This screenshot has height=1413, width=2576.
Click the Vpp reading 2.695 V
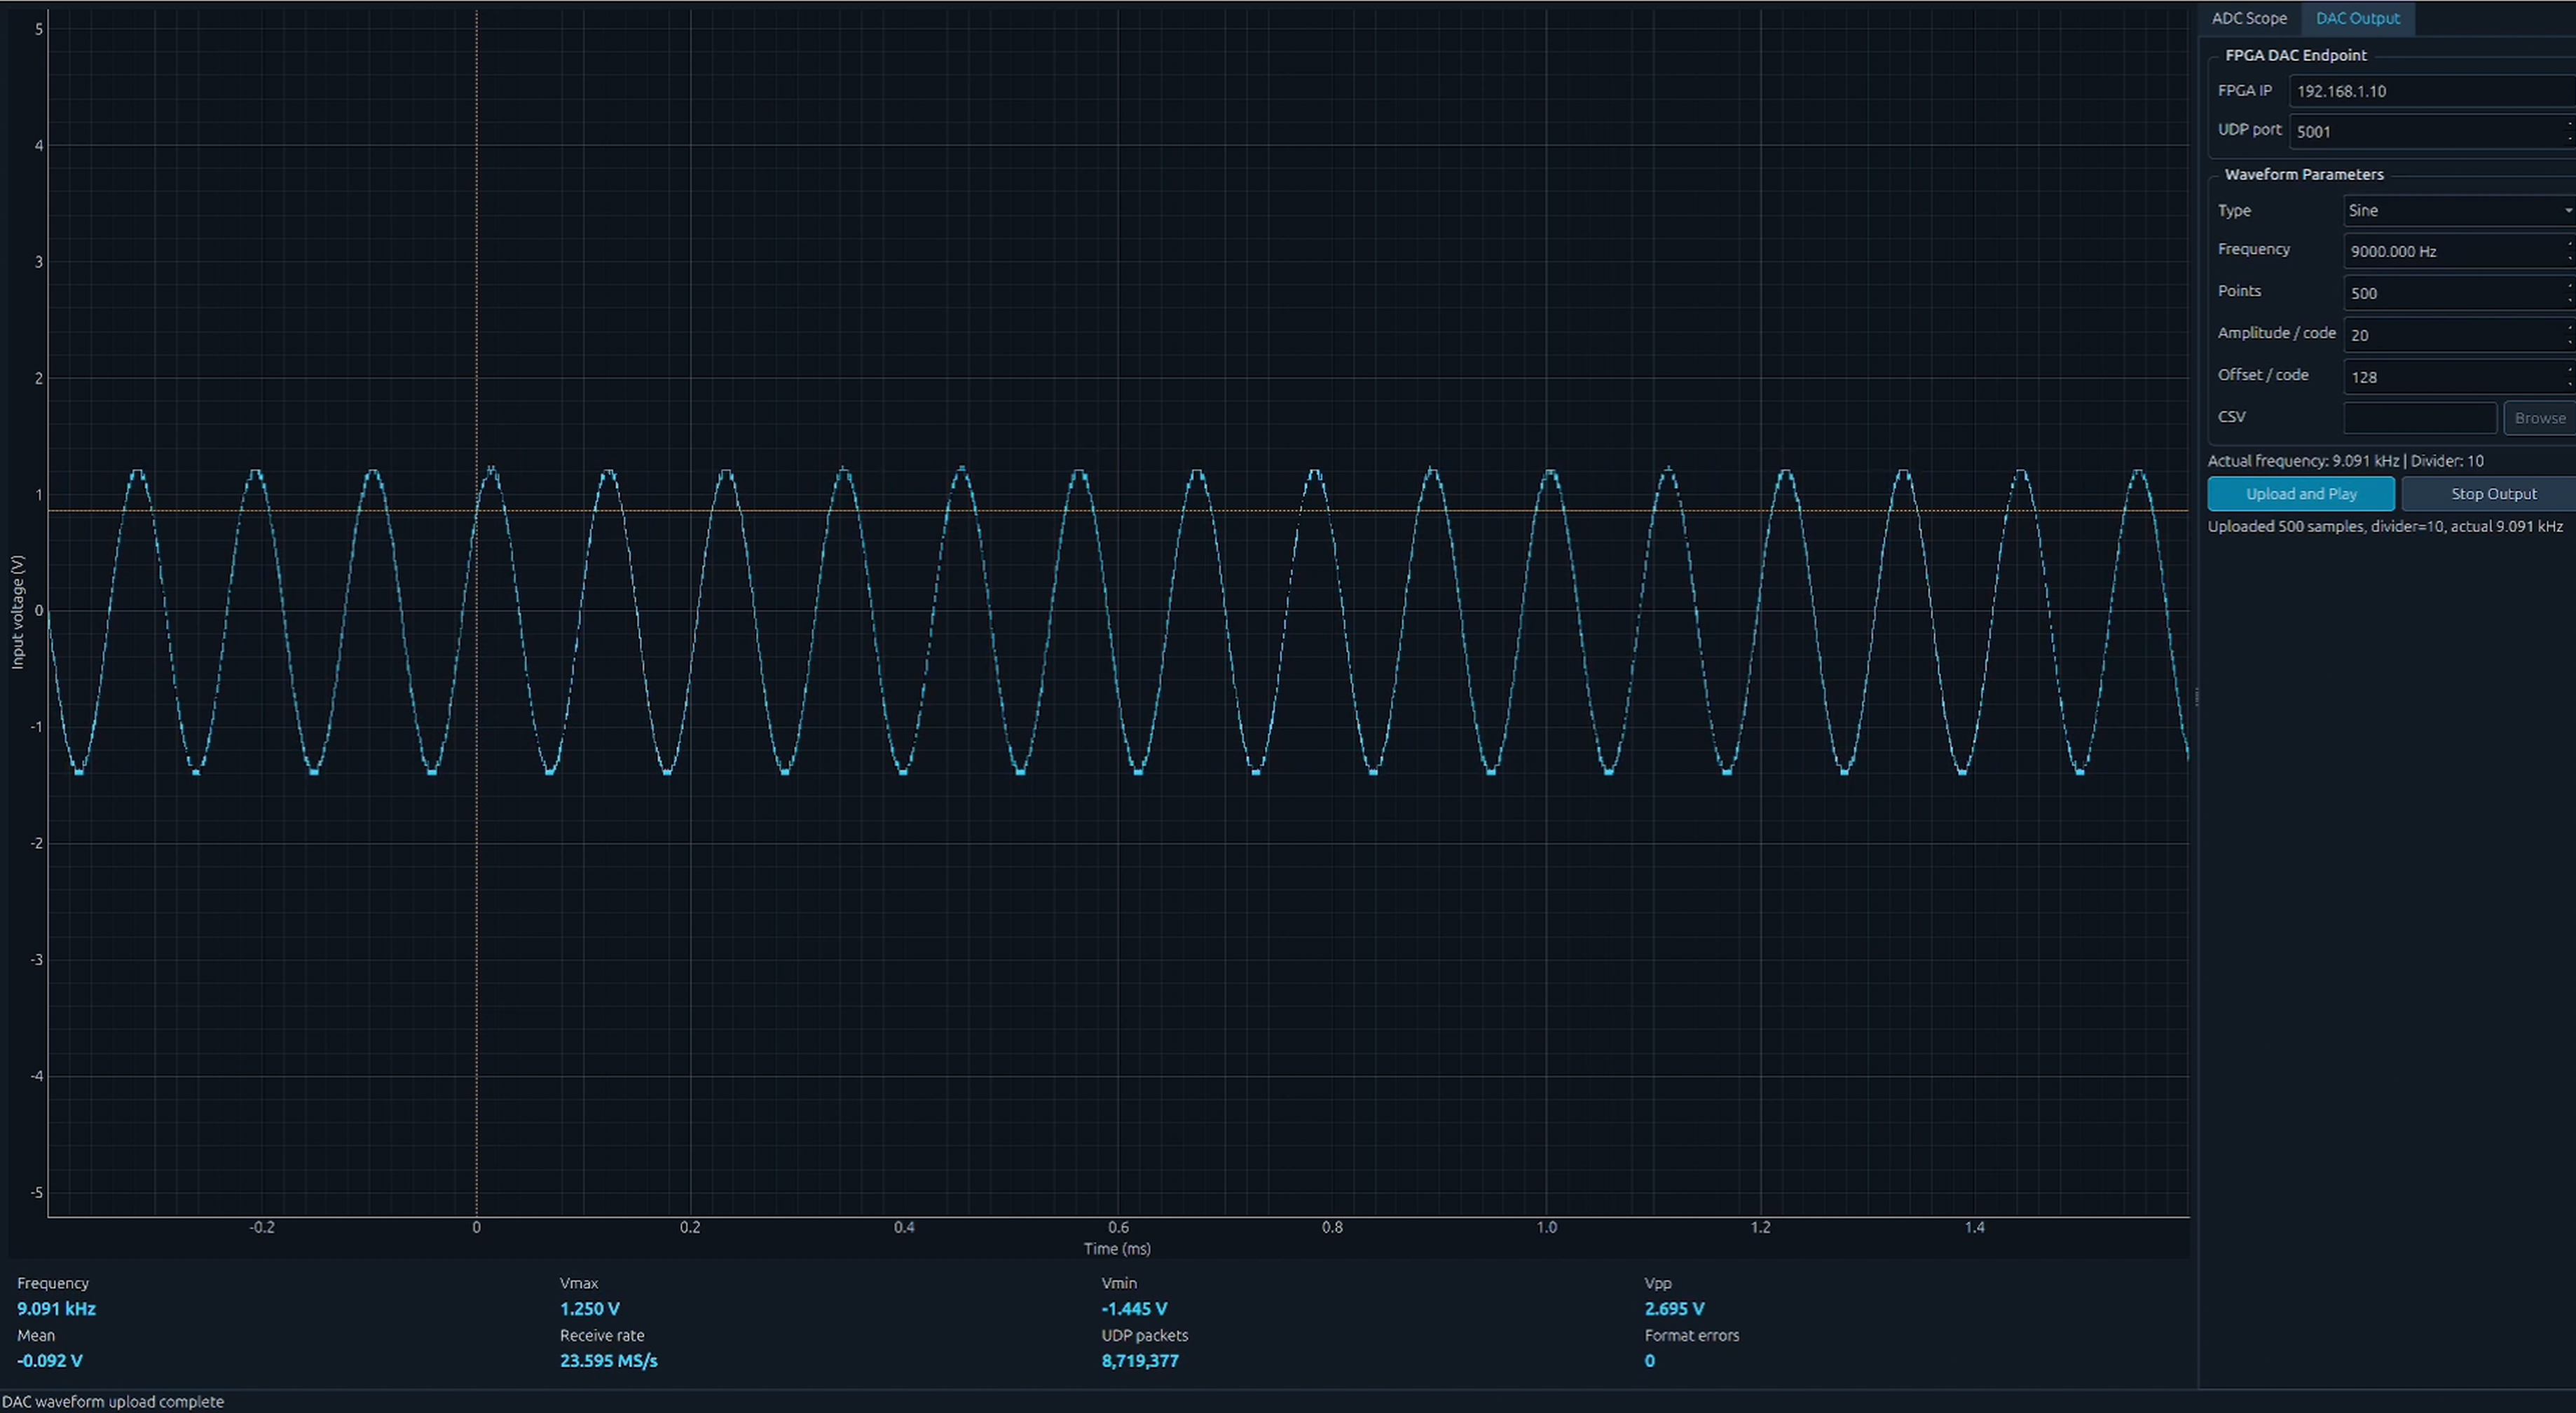coord(1675,1309)
